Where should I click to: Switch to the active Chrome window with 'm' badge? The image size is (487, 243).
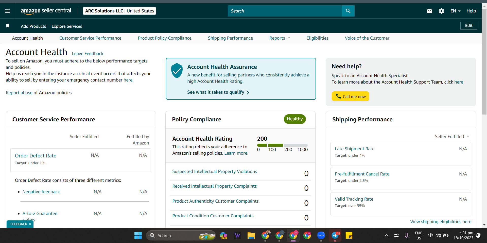pos(293,235)
